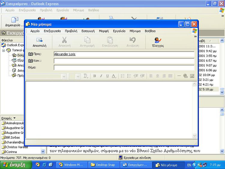This screenshot has width=225, height=169.
Task: Switch to Desktop Snap taskbar button
Action: (x=103, y=165)
